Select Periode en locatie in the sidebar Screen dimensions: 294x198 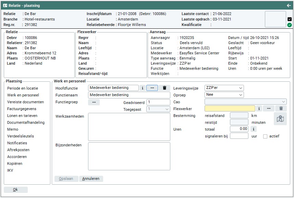23,88
